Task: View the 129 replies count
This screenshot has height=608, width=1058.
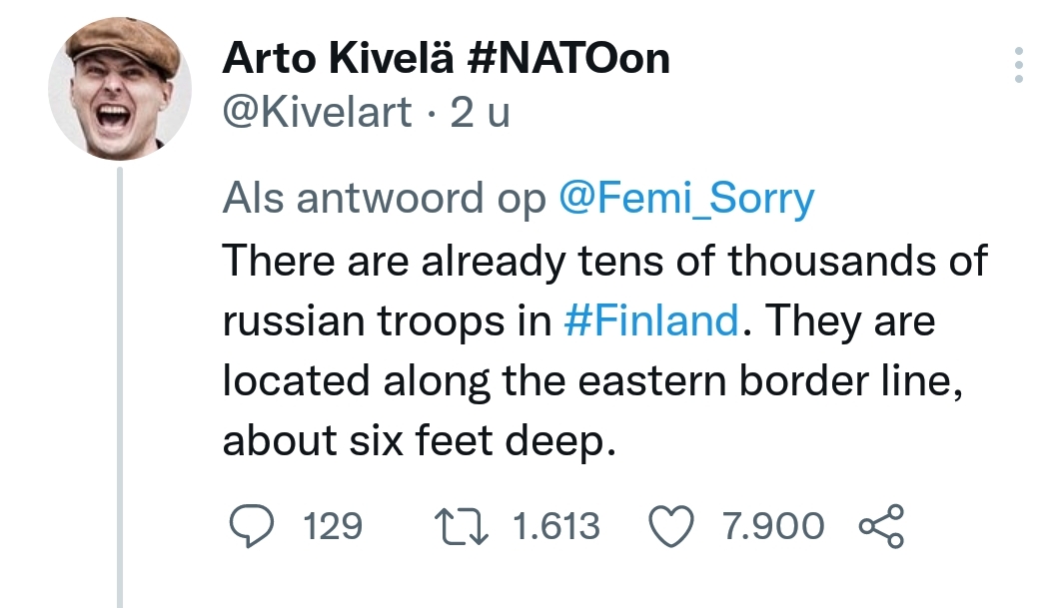Action: pos(332,526)
